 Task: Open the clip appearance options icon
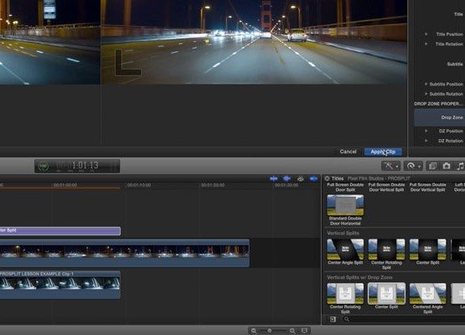[304, 331]
